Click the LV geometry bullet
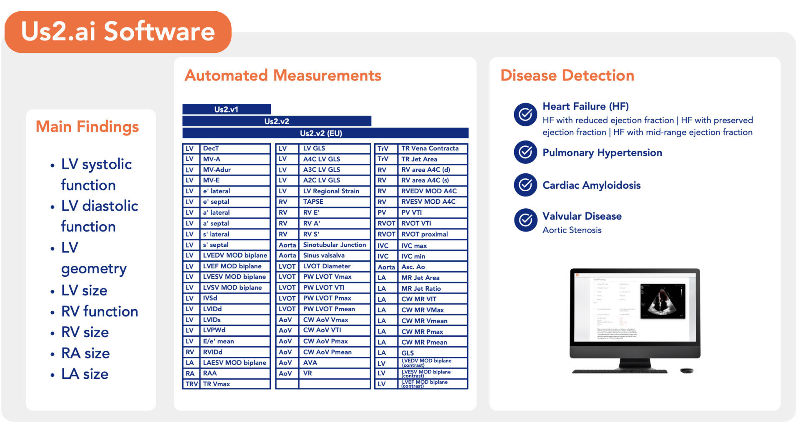800x428 pixels. coord(94,258)
